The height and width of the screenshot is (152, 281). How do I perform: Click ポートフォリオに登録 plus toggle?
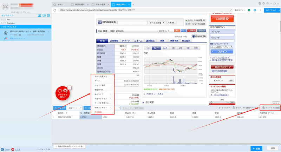tap(187, 24)
